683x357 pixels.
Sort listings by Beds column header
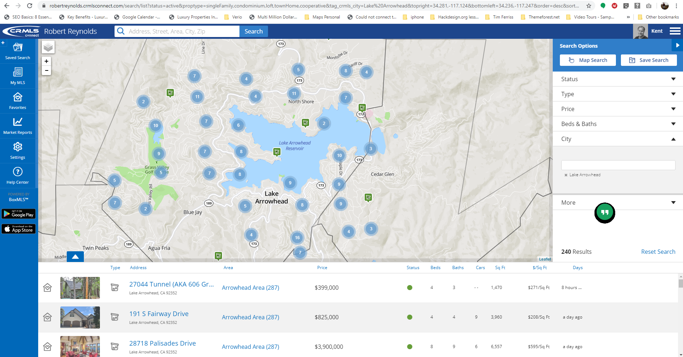(x=435, y=268)
